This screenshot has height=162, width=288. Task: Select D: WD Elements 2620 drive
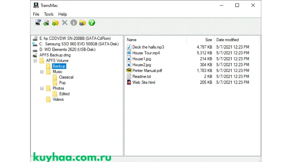point(67,49)
